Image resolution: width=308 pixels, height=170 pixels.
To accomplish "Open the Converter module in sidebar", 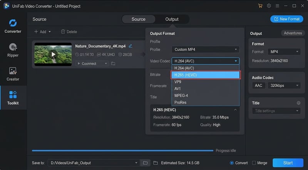I will click(x=13, y=26).
